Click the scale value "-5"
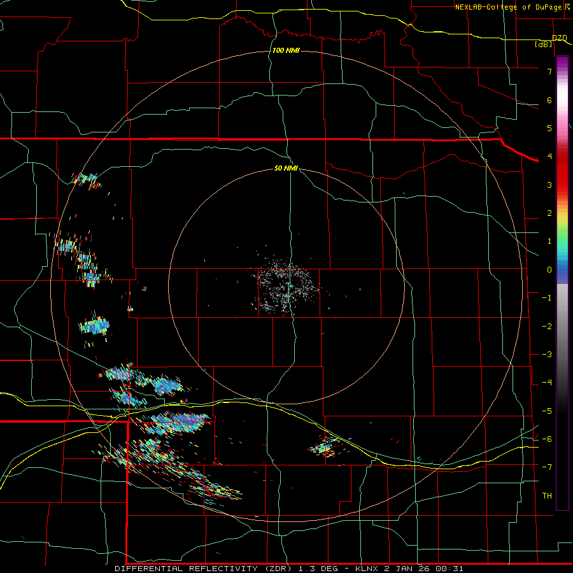The height and width of the screenshot is (573, 573). 547,411
